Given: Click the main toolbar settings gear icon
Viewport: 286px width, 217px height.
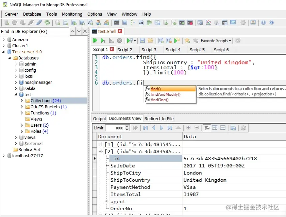Looking at the screenshot, I should pos(243,23).
